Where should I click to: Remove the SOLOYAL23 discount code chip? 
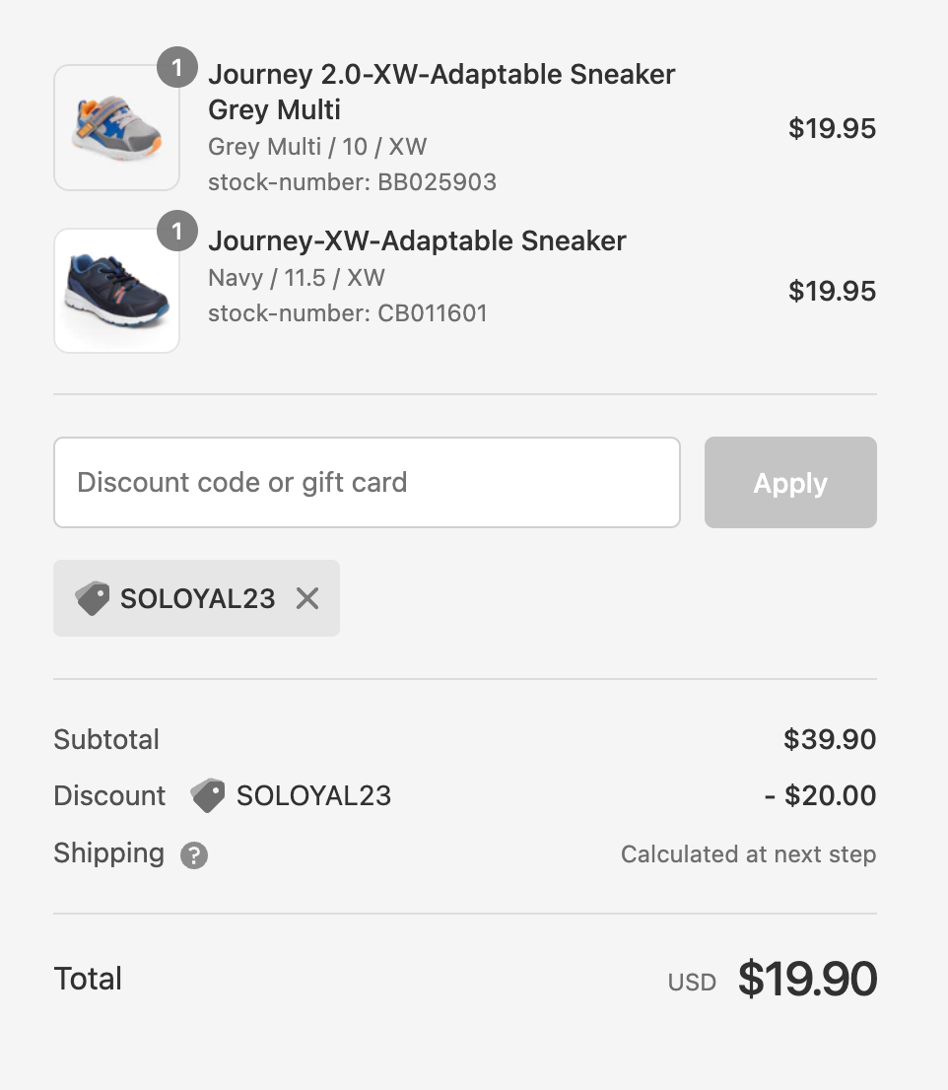pyautogui.click(x=307, y=598)
